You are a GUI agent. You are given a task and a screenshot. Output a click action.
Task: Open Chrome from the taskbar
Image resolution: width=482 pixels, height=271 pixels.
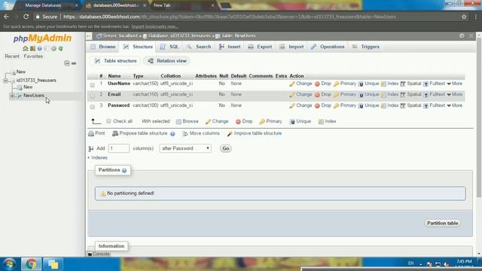31,264
